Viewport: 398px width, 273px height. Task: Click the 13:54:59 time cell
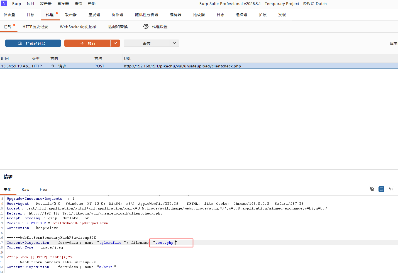pos(16,66)
